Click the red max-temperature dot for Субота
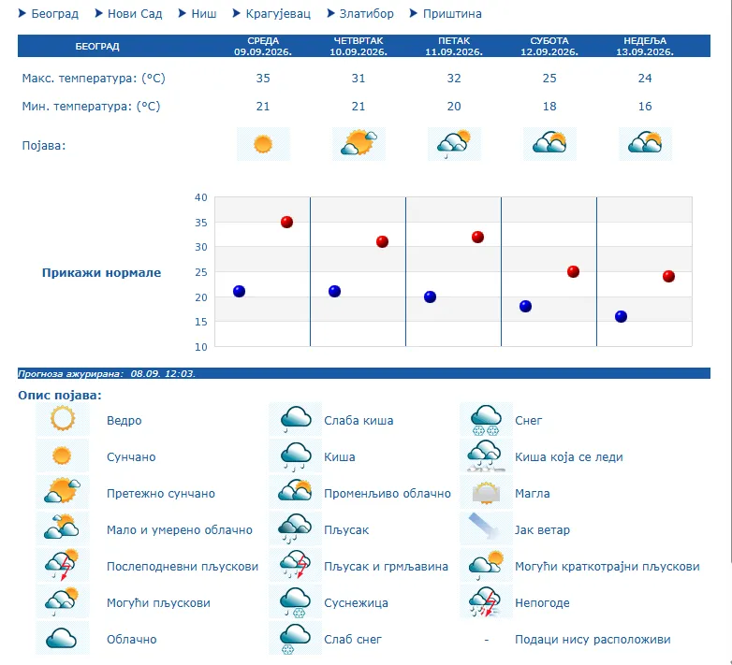Image resolution: width=732 pixels, height=665 pixels. (x=573, y=271)
